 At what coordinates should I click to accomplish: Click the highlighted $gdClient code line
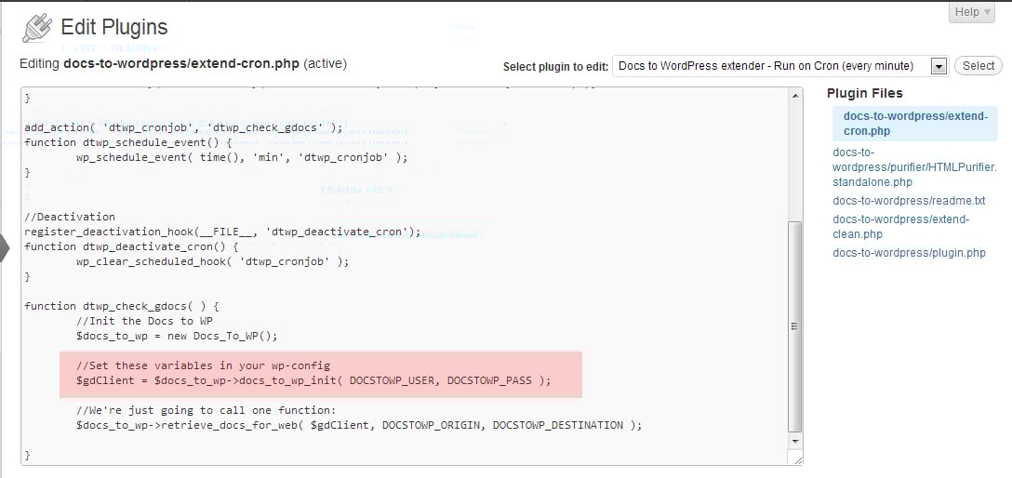(313, 380)
